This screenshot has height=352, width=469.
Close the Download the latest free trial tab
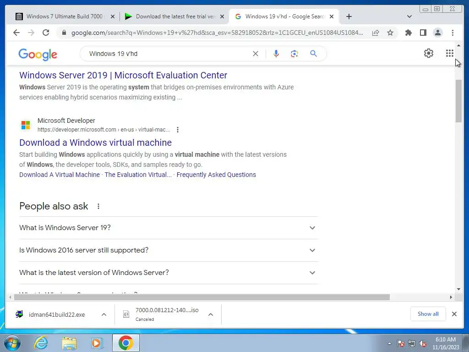click(222, 16)
